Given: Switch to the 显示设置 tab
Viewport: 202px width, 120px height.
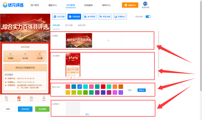Looking at the screenshot, I should (x=69, y=25).
